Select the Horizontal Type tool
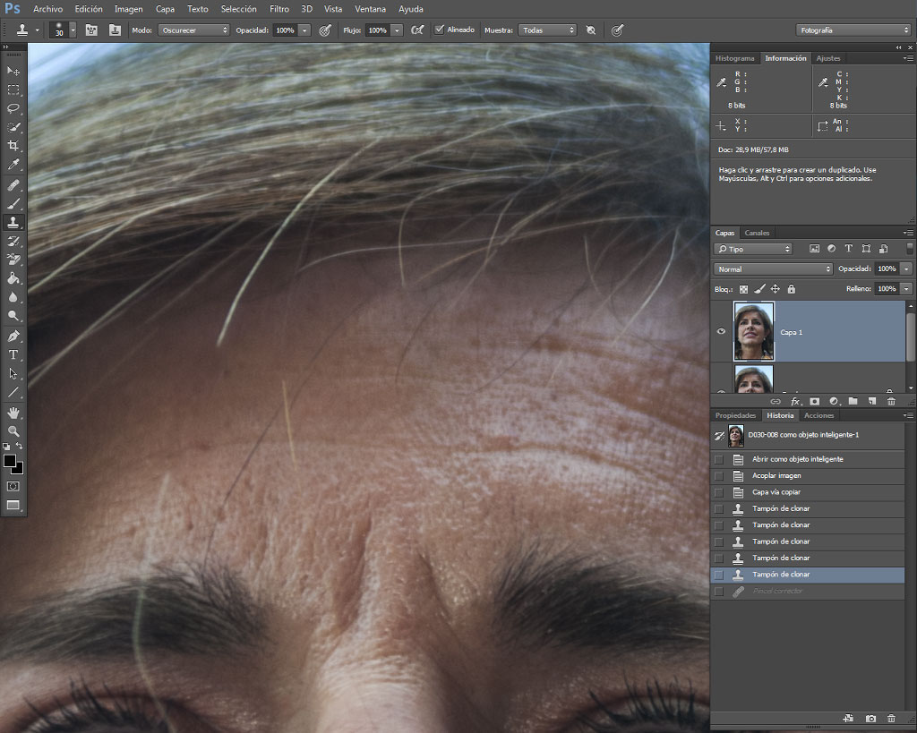 [x=13, y=354]
